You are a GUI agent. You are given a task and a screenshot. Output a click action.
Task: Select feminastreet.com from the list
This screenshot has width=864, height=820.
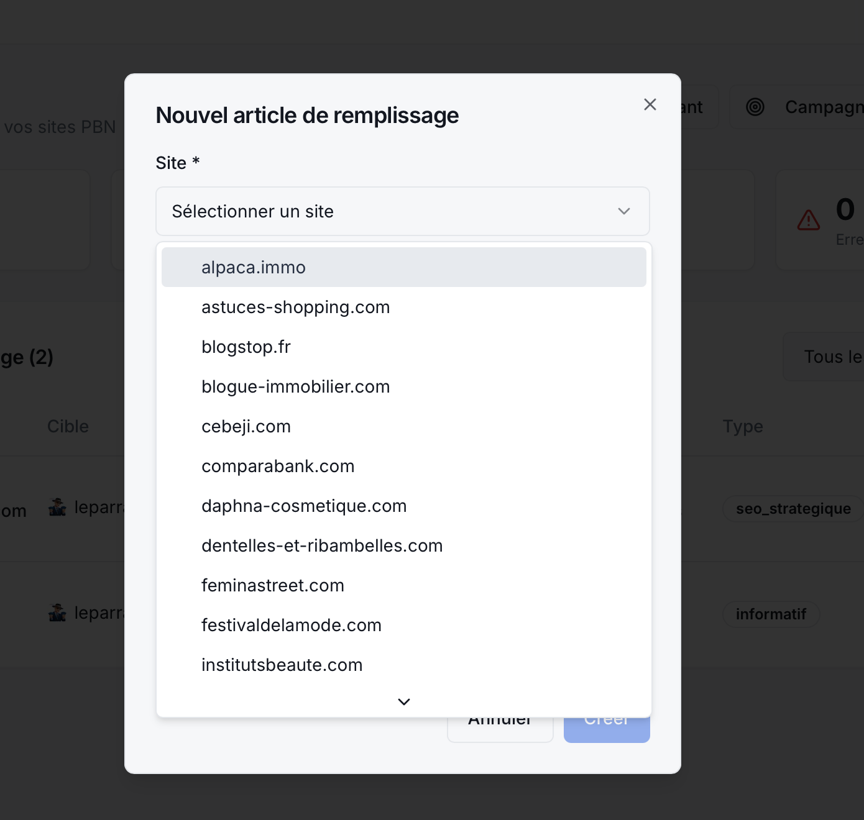(273, 585)
